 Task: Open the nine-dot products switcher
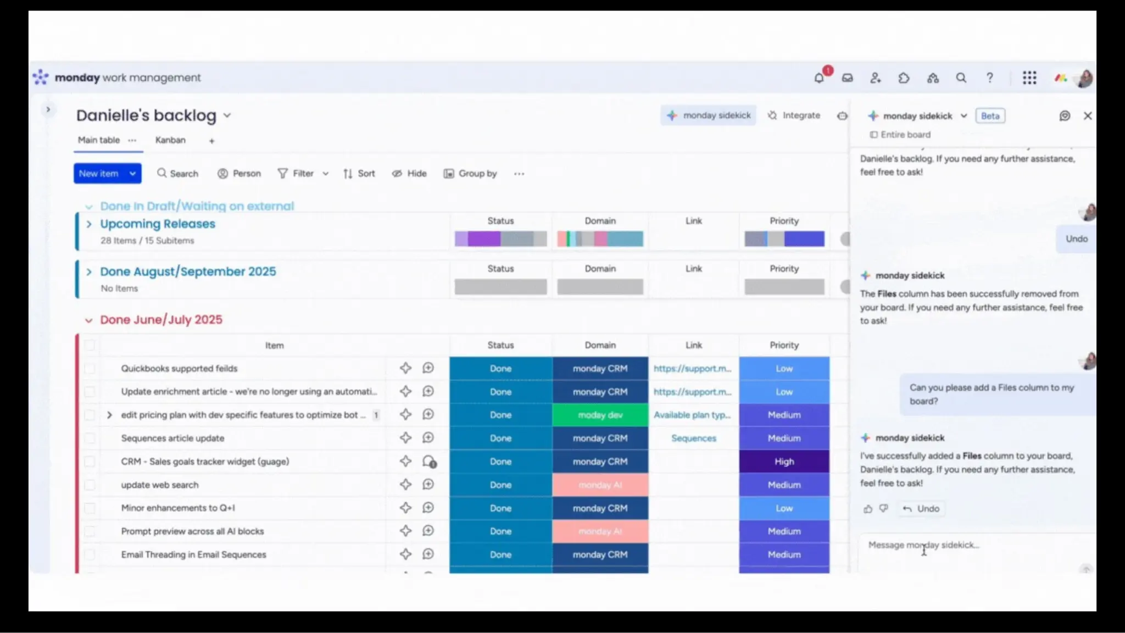(1029, 78)
